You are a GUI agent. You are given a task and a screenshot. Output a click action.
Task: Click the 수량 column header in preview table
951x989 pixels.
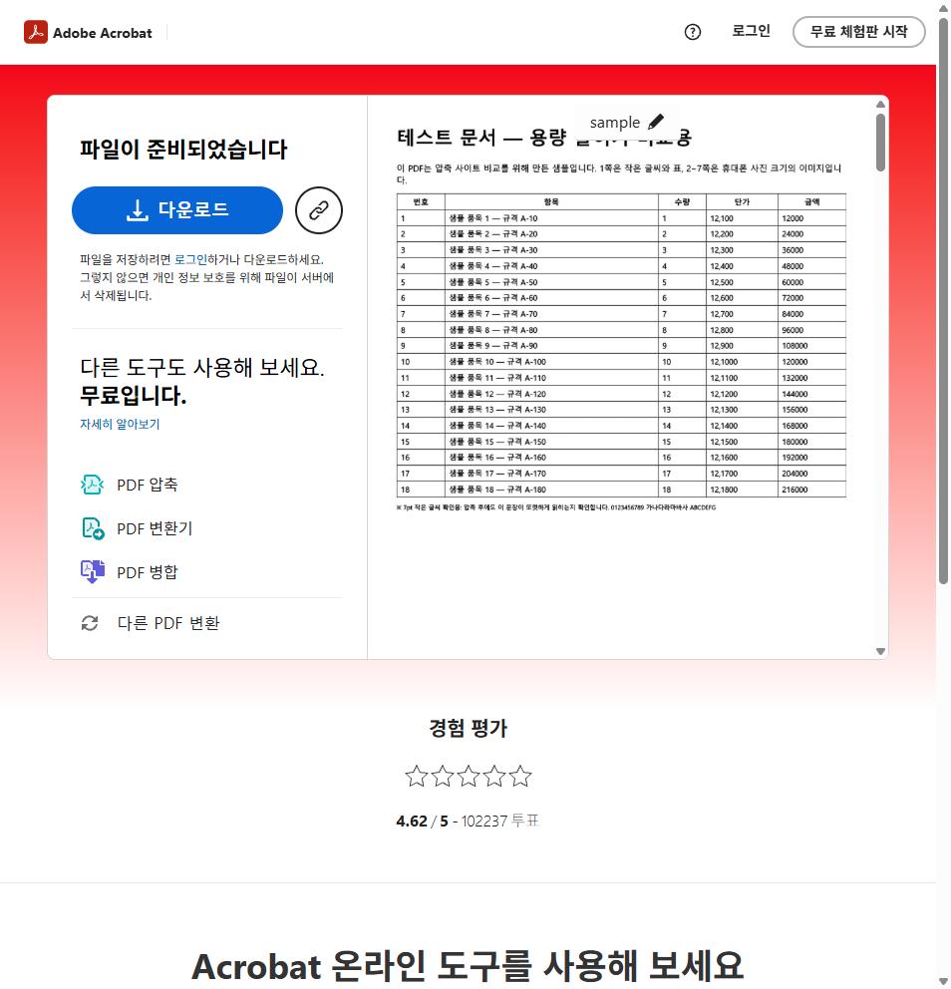click(682, 201)
